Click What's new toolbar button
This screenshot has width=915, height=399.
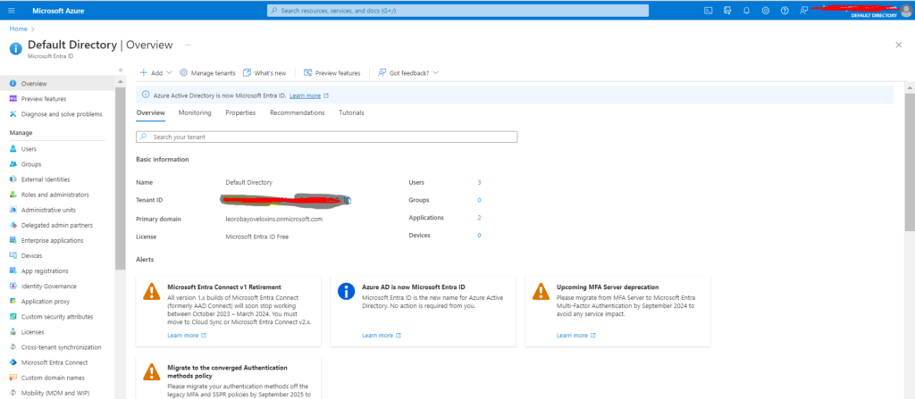[264, 73]
